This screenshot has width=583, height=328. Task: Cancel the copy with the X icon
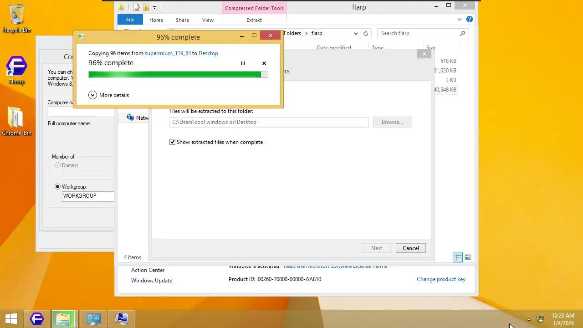pos(264,63)
